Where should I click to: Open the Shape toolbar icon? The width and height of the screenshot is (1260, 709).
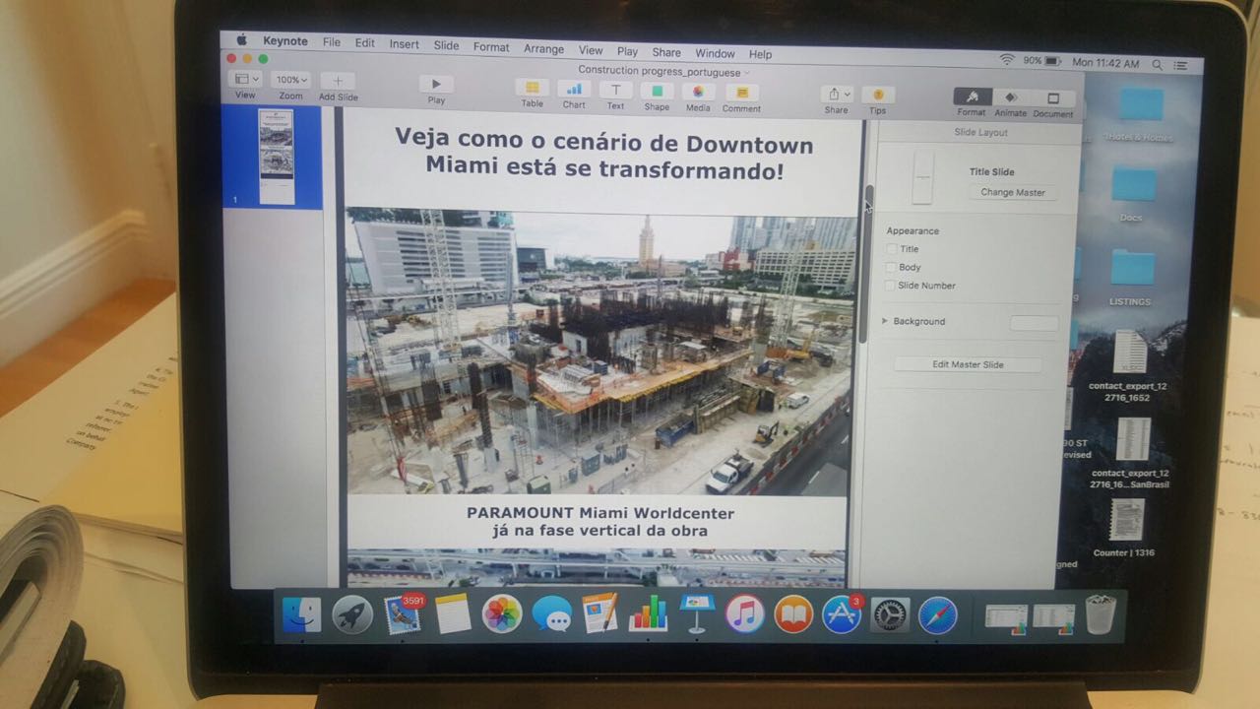pyautogui.click(x=657, y=91)
